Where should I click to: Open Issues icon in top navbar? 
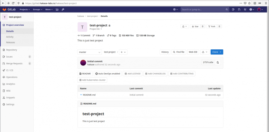point(233,9)
